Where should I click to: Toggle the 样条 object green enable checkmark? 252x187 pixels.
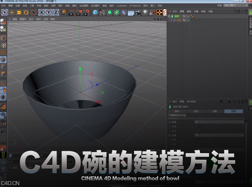[x=189, y=20]
